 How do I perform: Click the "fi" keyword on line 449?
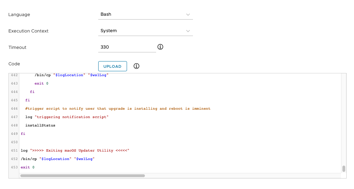click(23, 134)
